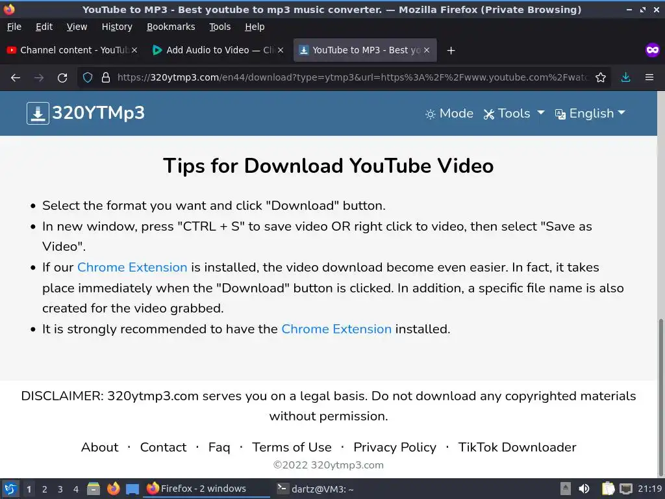Switch to workspace 3
Image resolution: width=665 pixels, height=499 pixels.
click(60, 489)
